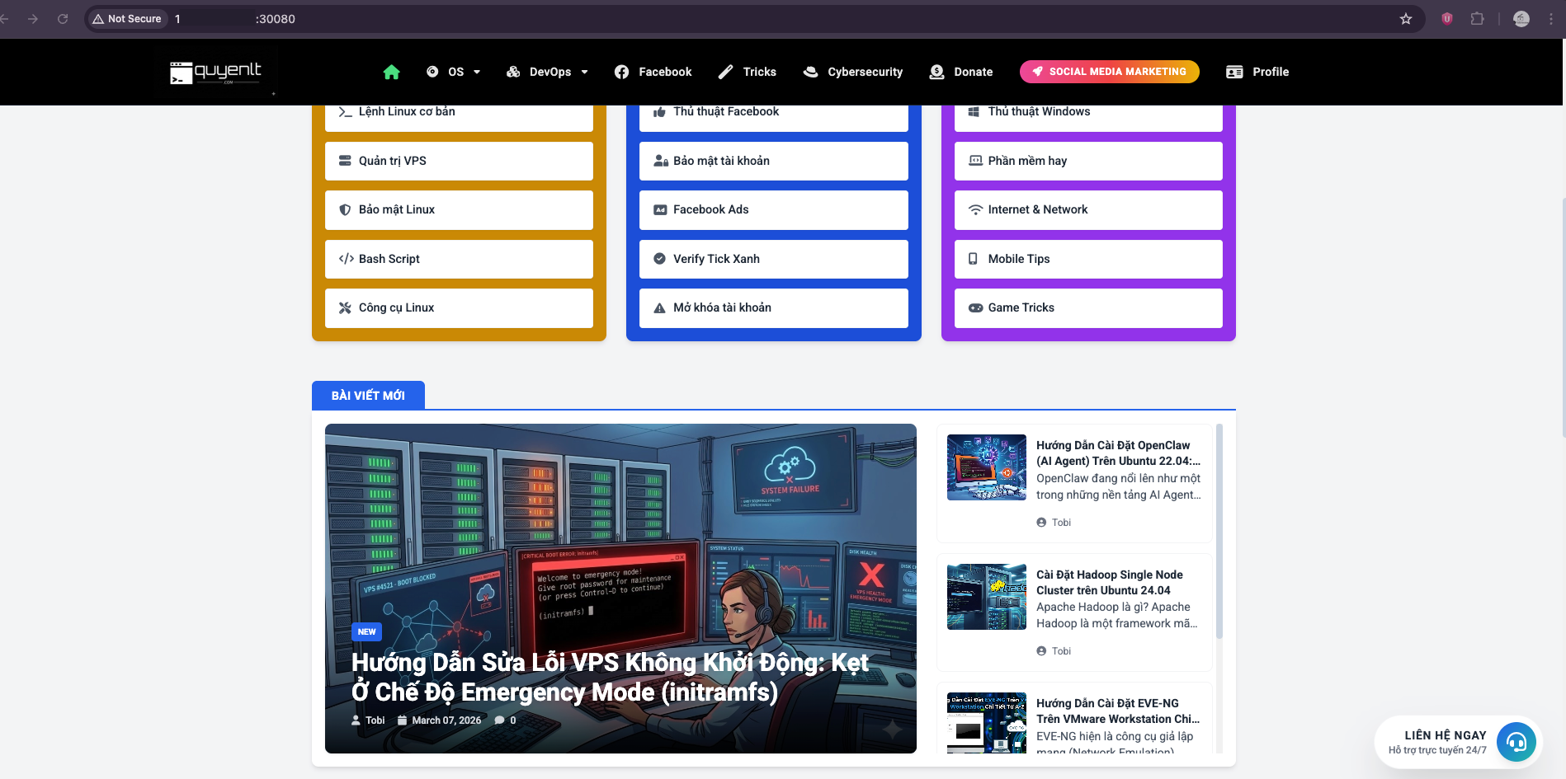Expand the OS dropdown menu
The height and width of the screenshot is (779, 1566).
pos(454,73)
